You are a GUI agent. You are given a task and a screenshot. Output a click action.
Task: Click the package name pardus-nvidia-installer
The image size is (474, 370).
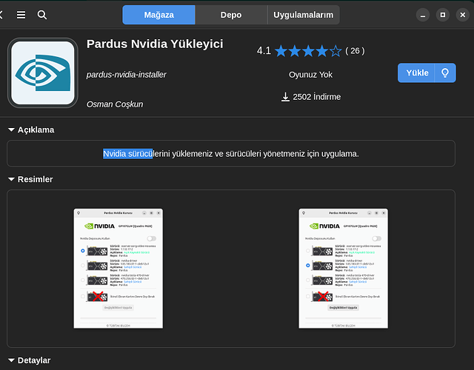[x=127, y=75]
